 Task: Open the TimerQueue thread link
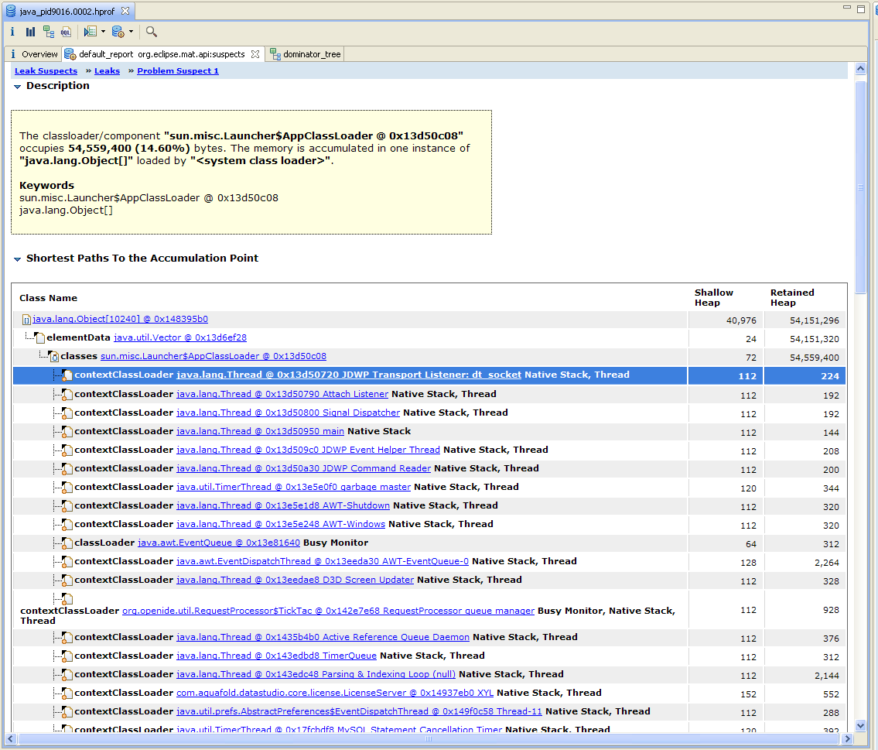tap(277, 656)
